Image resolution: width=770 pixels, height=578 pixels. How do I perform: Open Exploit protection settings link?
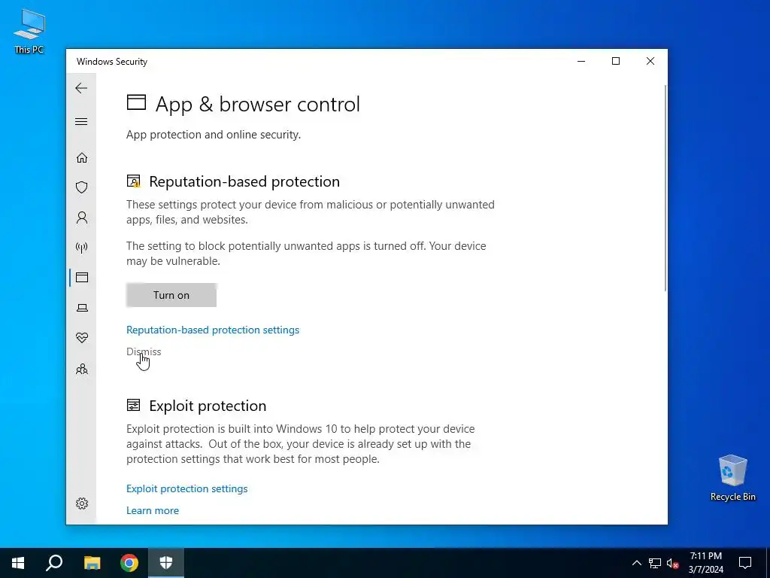186,488
